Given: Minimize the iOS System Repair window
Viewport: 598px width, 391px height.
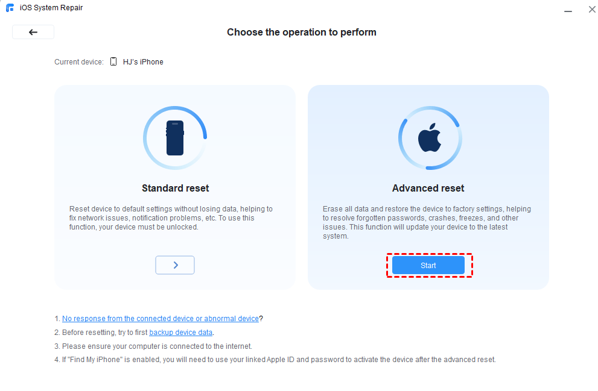Looking at the screenshot, I should point(568,10).
